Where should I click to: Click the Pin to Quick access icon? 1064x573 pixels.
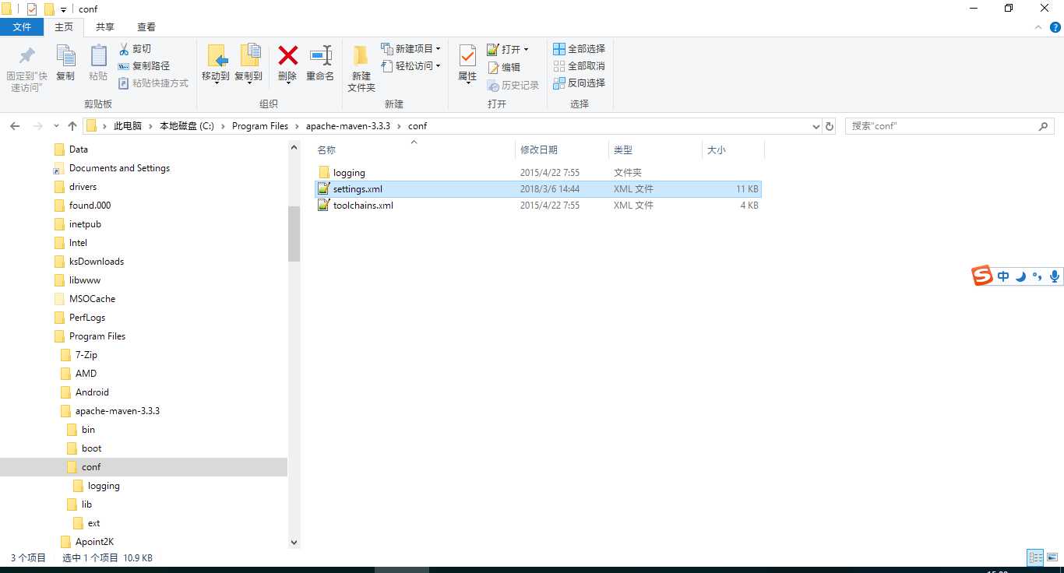[x=26, y=56]
